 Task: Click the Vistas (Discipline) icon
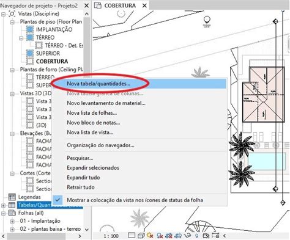pyautogui.click(x=12, y=14)
